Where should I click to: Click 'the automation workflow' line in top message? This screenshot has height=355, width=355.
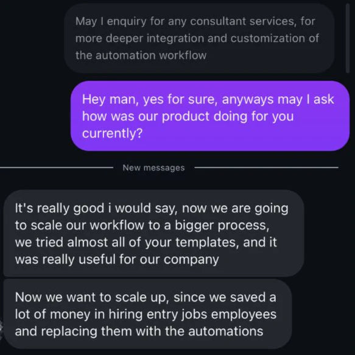point(141,55)
